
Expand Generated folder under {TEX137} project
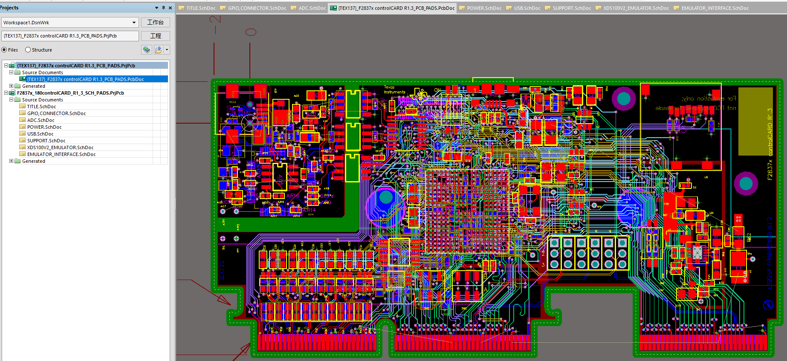(12, 86)
